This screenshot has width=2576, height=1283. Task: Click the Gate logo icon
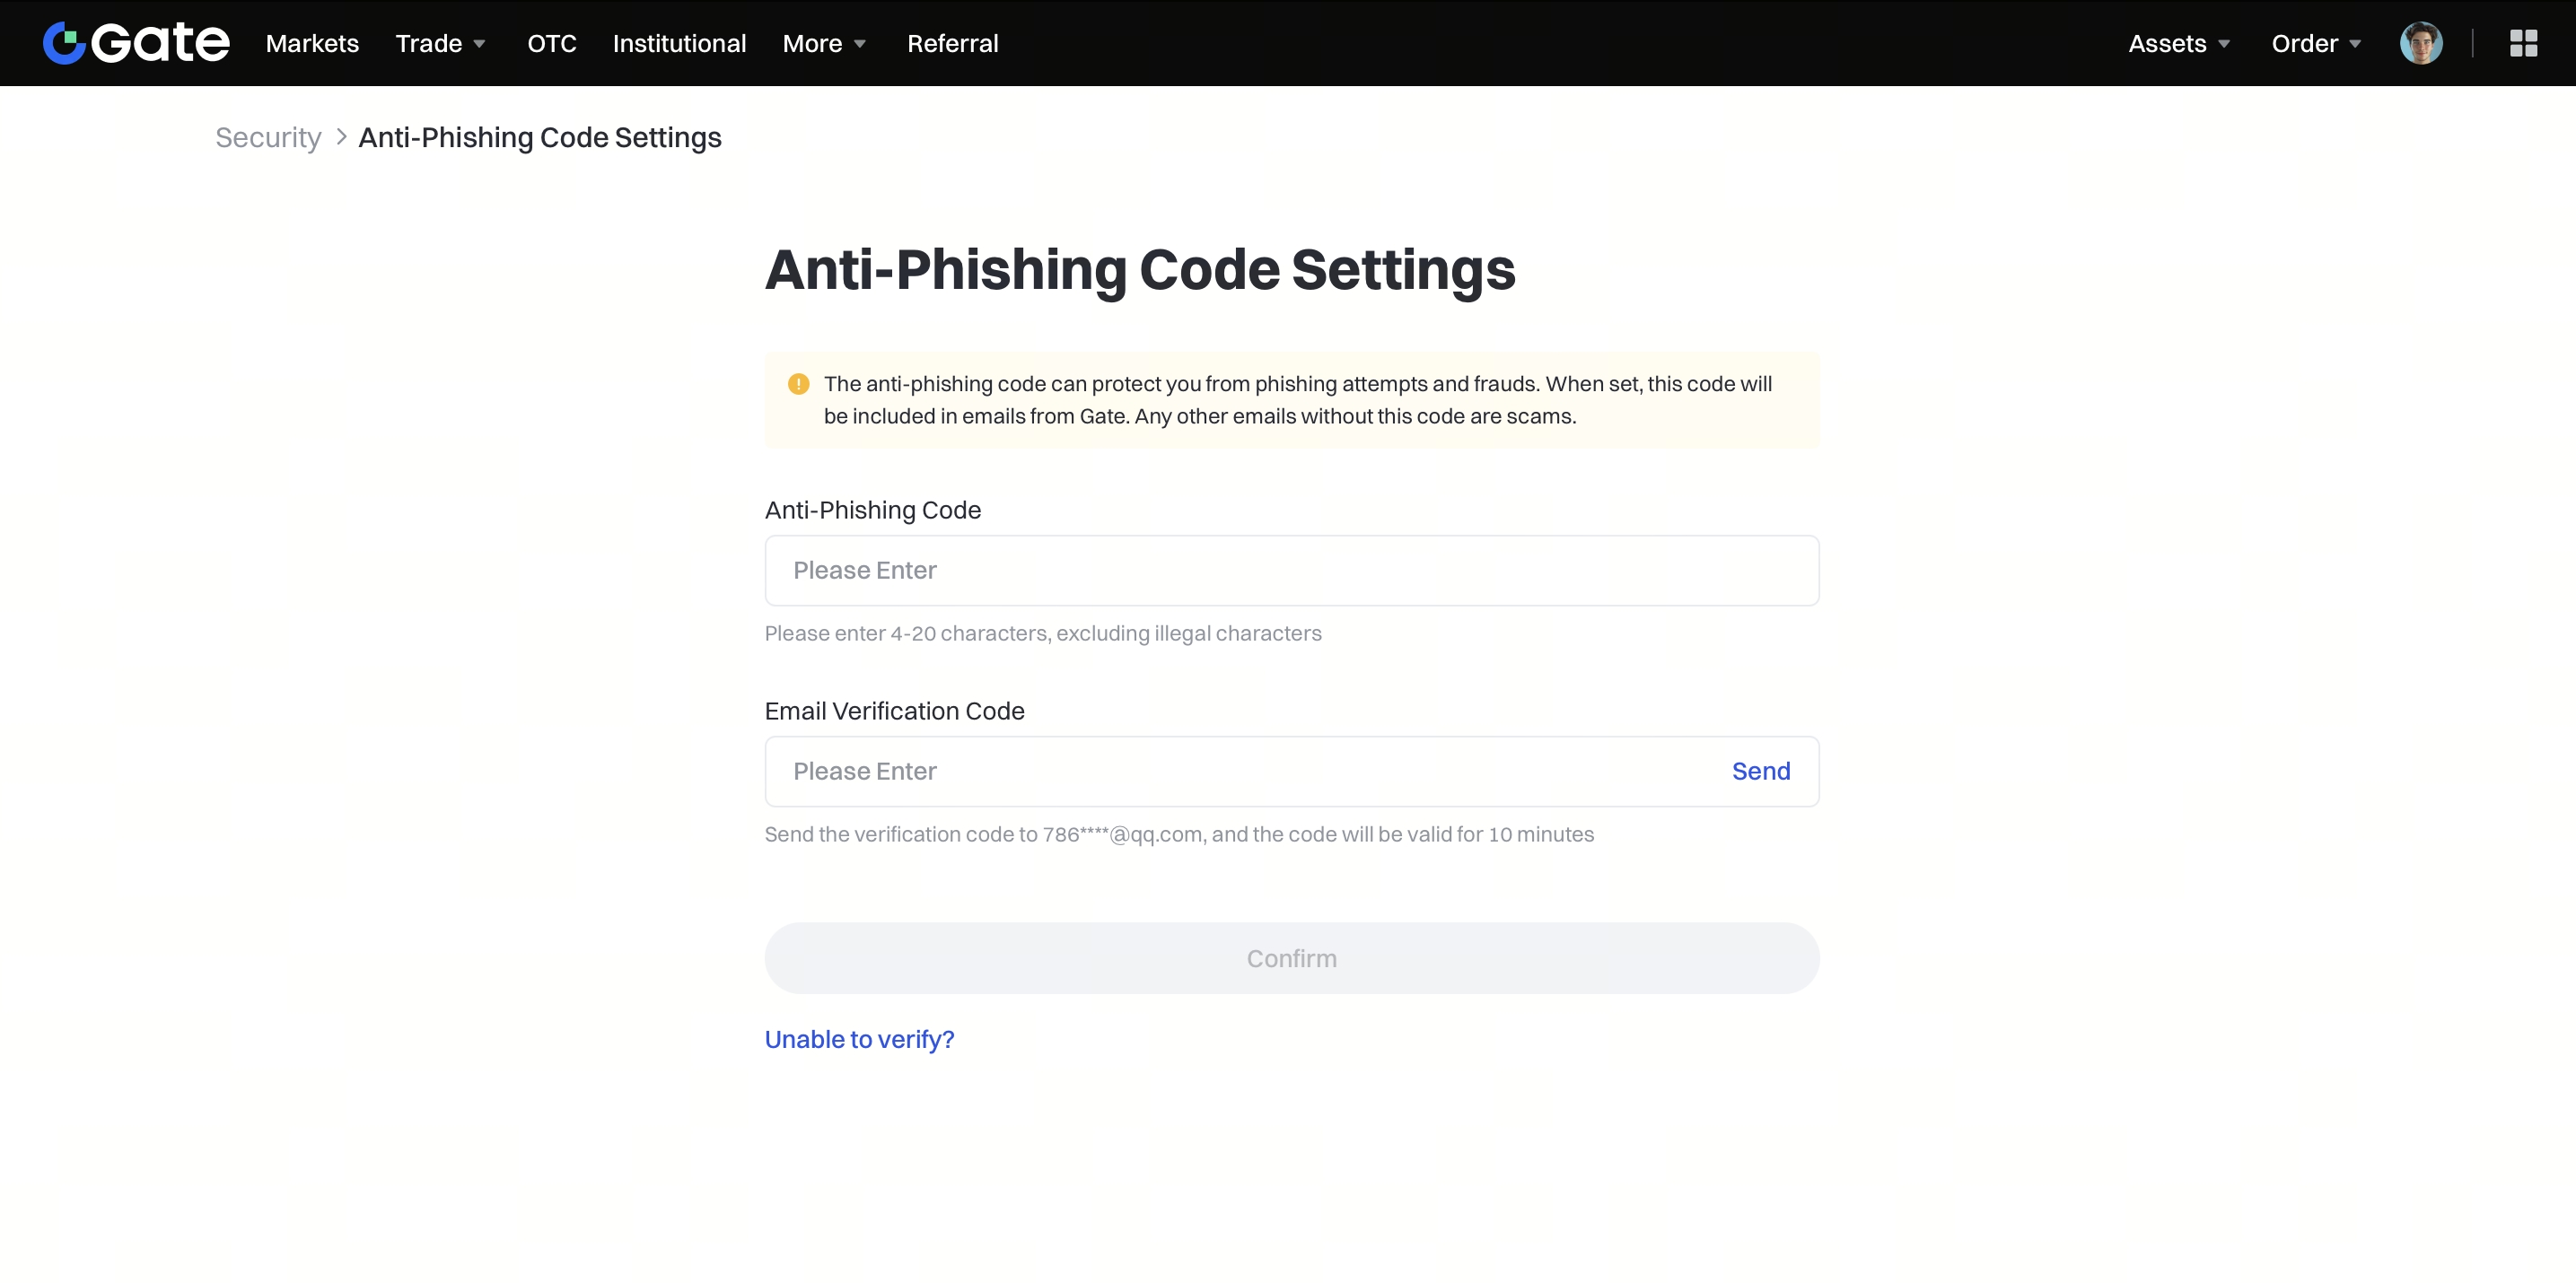tap(64, 43)
